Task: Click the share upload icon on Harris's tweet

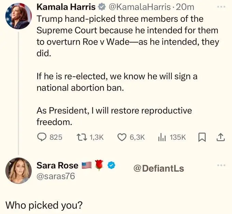Action: (x=220, y=137)
